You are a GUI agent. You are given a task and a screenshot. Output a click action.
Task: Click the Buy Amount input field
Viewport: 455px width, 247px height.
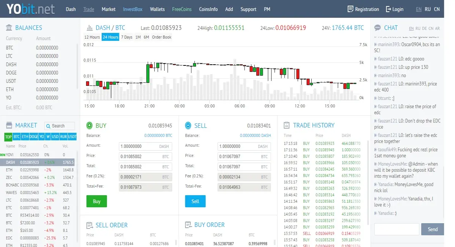[145, 146]
